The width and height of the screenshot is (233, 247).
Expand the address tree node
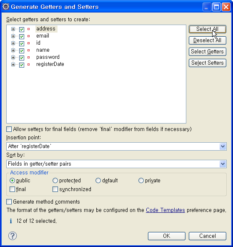[13, 29]
